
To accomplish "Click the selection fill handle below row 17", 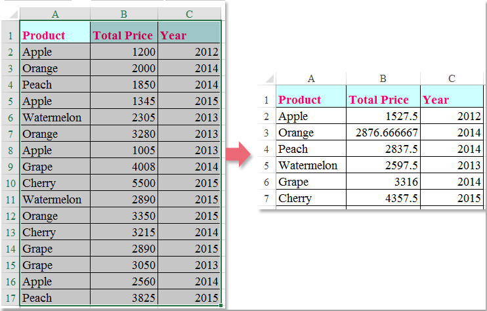I will coord(222,305).
